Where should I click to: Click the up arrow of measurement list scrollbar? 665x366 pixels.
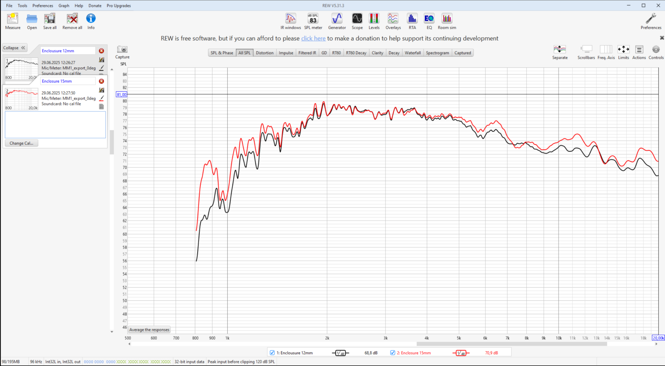coord(112,69)
